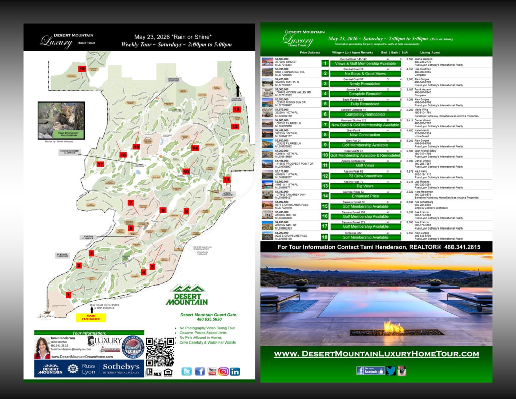Open the LinkedIn icon
The image size is (516, 399).
click(235, 371)
